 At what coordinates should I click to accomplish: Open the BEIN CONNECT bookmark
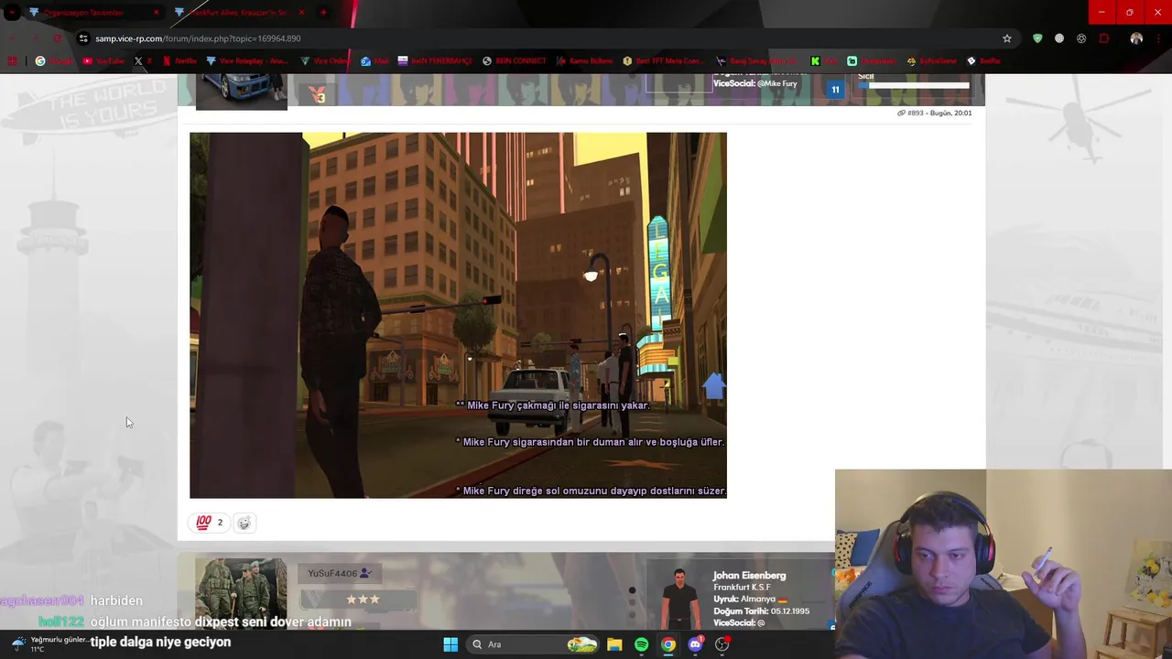coord(515,61)
